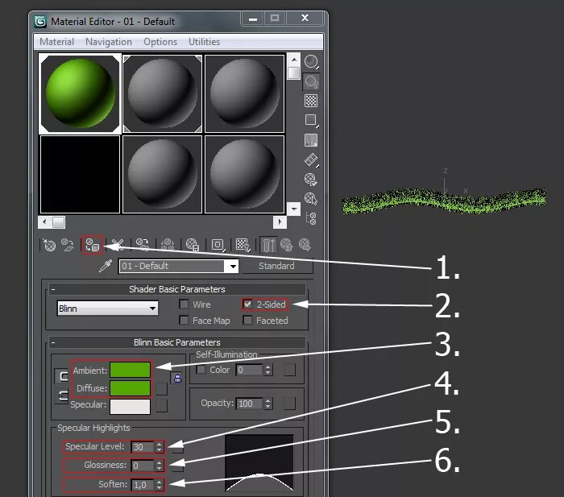This screenshot has height=497, width=564.
Task: Click the Sample Type sphere icon
Action: click(311, 62)
